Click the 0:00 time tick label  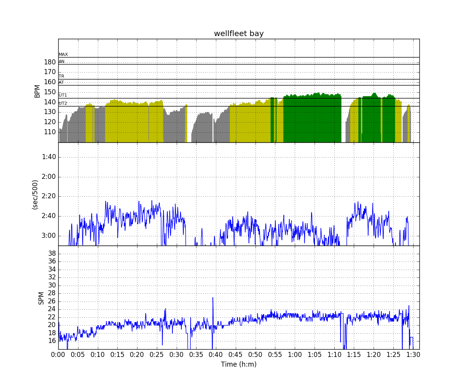58,354
